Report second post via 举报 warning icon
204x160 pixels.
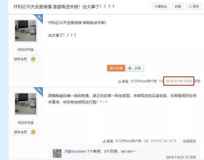point(108,141)
